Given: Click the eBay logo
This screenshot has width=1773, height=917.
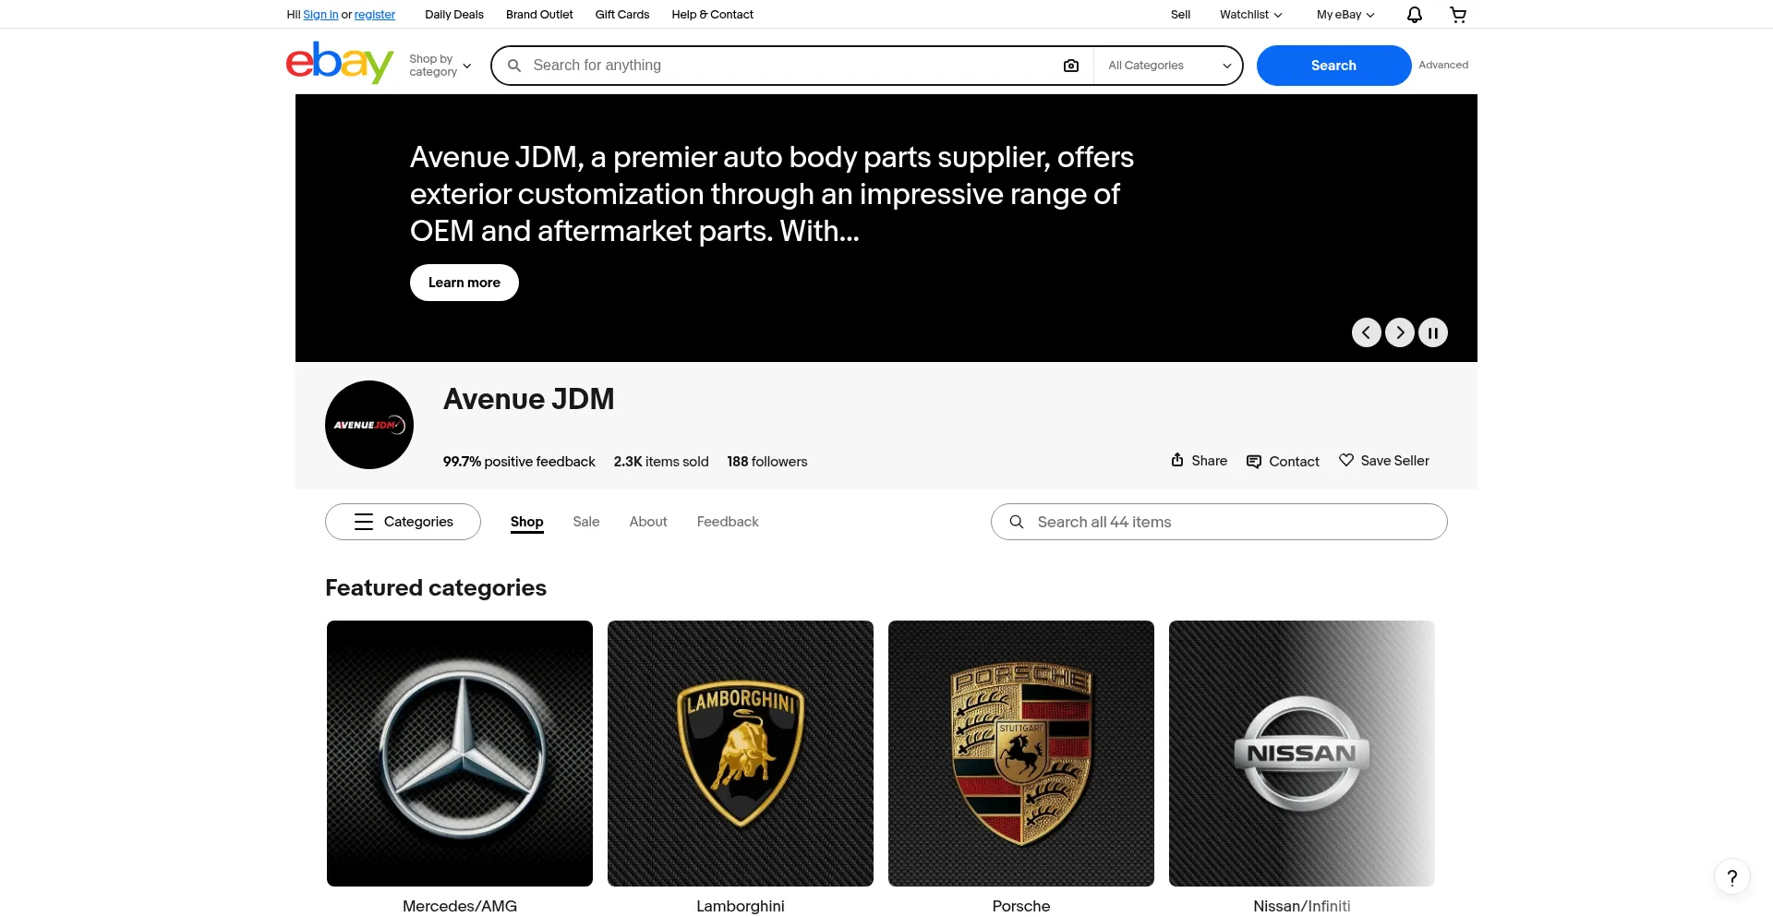Looking at the screenshot, I should pyautogui.click(x=339, y=63).
